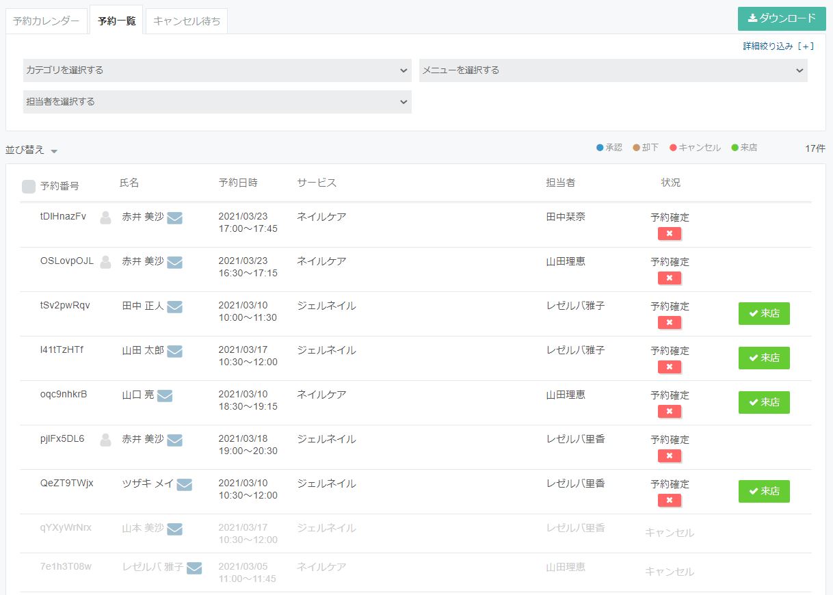Screen dimensions: 833x595
Task: Click envelope icon next to 山口 亮
Action: coord(165,396)
